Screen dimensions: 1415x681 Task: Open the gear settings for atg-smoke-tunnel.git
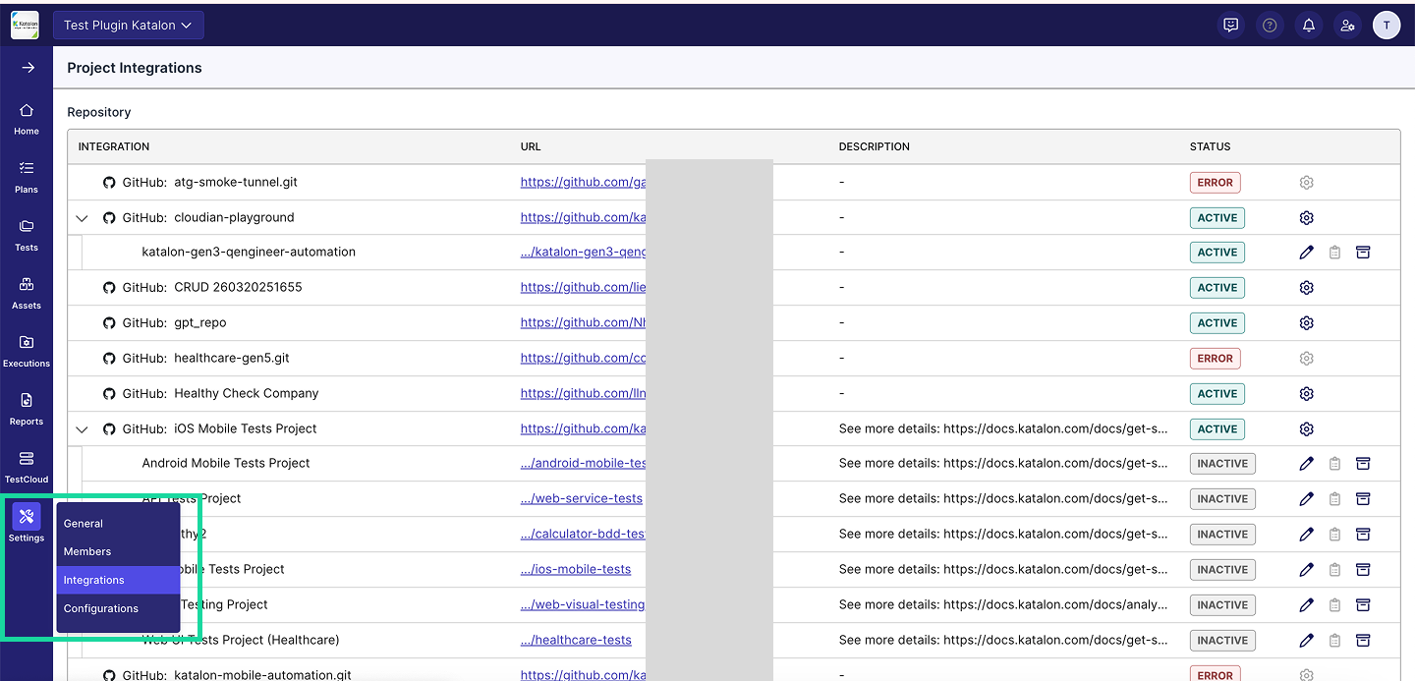(x=1306, y=183)
